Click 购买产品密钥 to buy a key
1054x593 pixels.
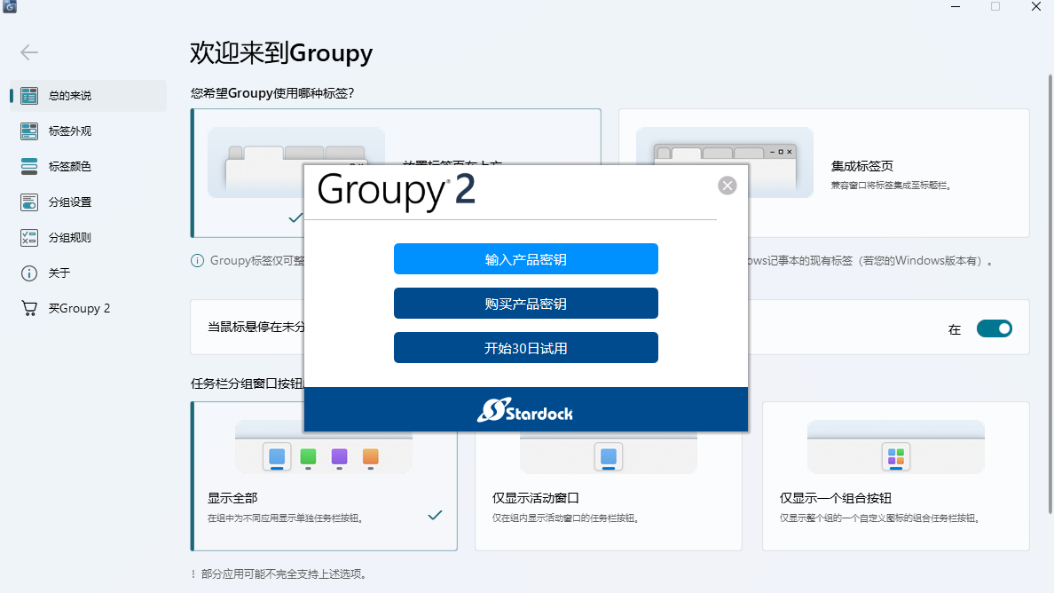525,303
